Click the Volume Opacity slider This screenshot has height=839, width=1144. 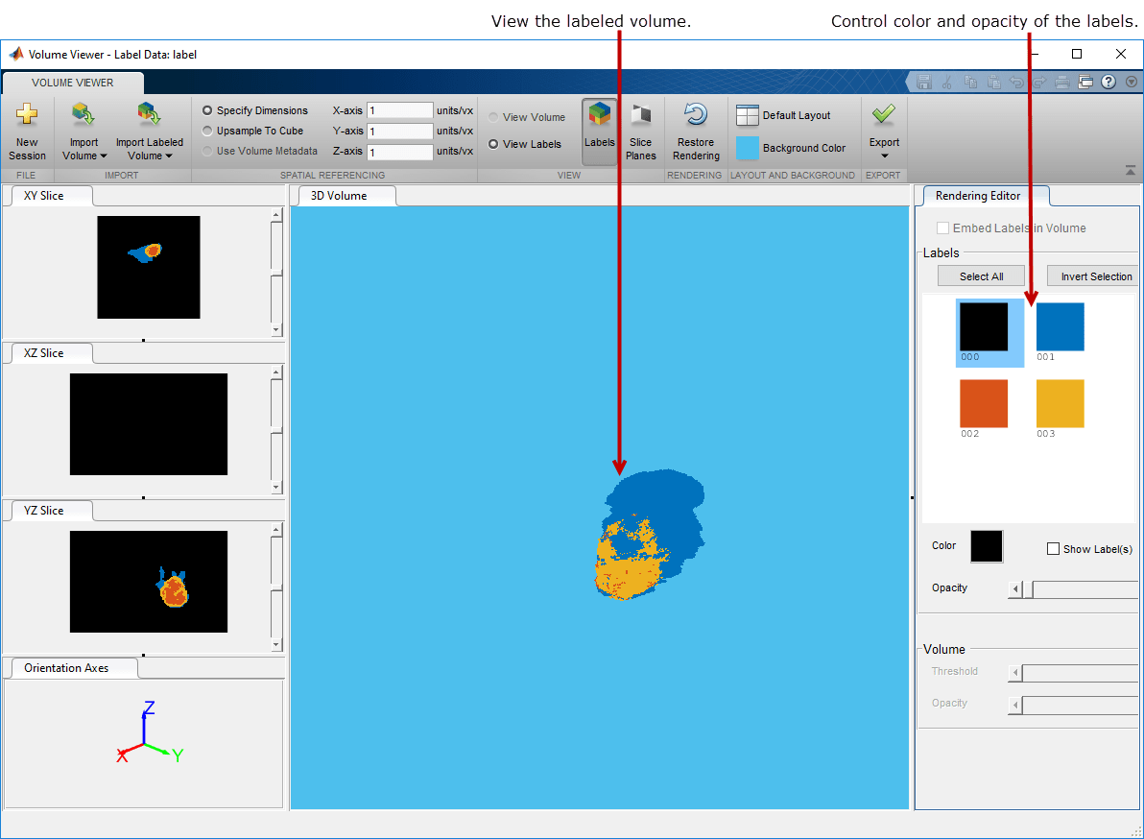[1073, 705]
